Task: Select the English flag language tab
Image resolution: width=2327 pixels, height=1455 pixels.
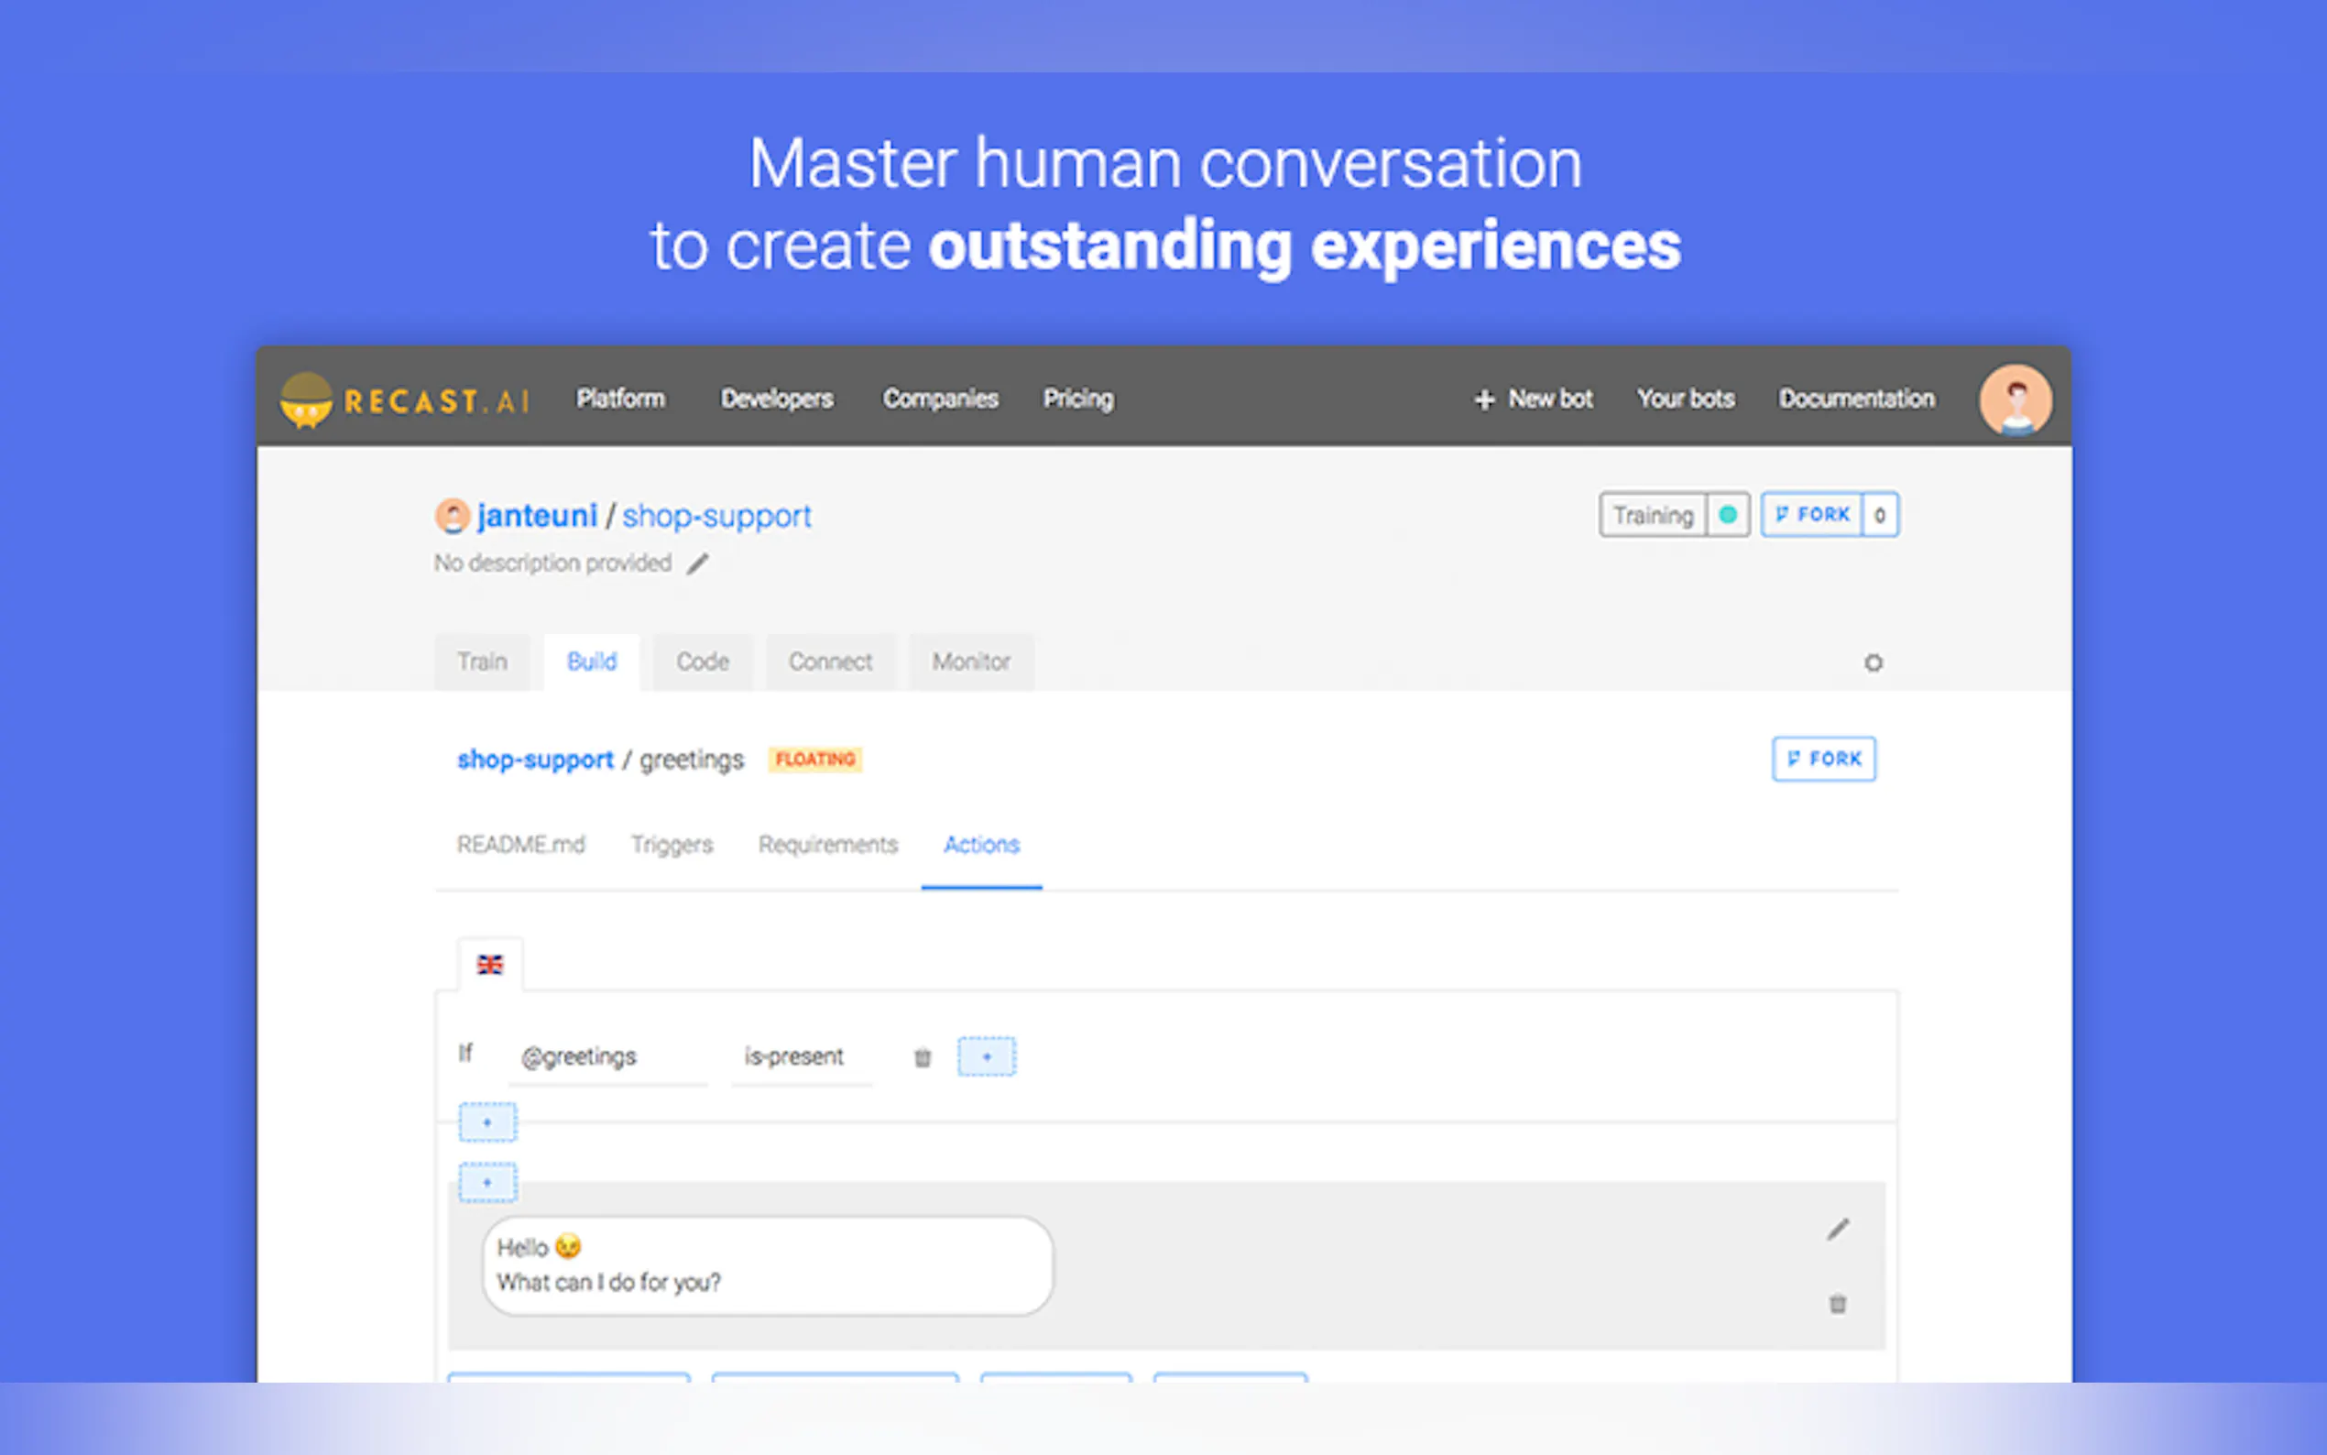Action: coord(489,964)
